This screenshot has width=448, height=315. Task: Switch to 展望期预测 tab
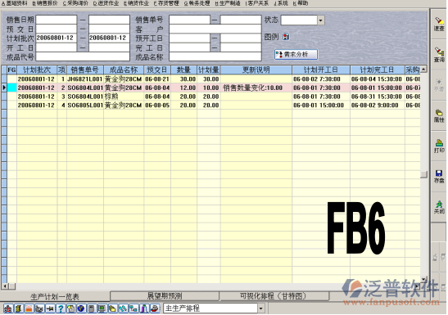(x=165, y=296)
